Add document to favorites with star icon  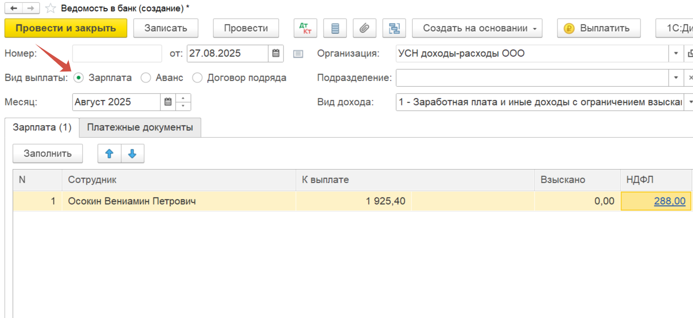click(x=50, y=8)
